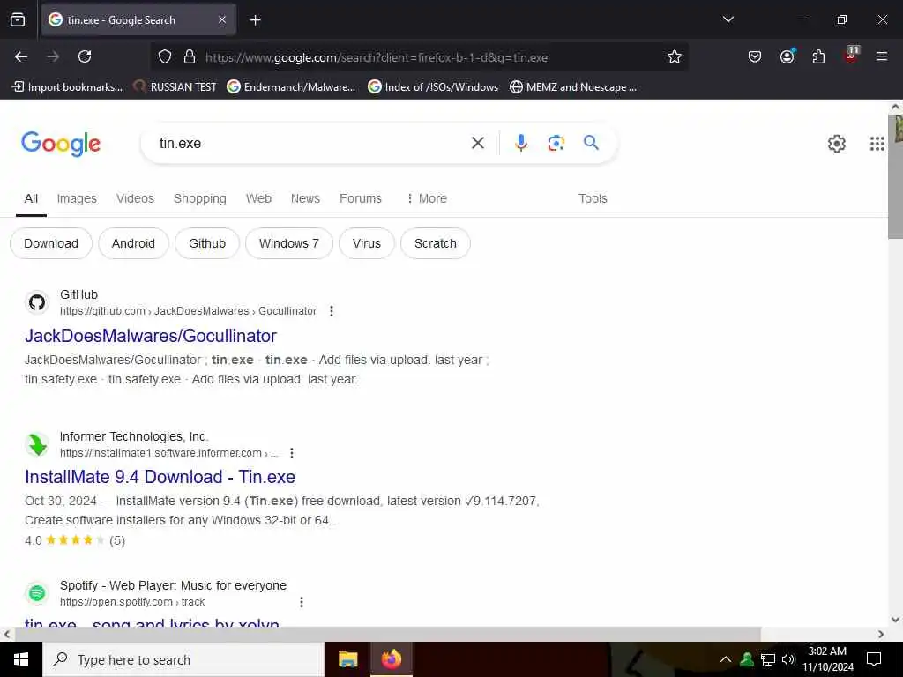
Task: Open Google quick settings gear
Action: click(x=836, y=144)
